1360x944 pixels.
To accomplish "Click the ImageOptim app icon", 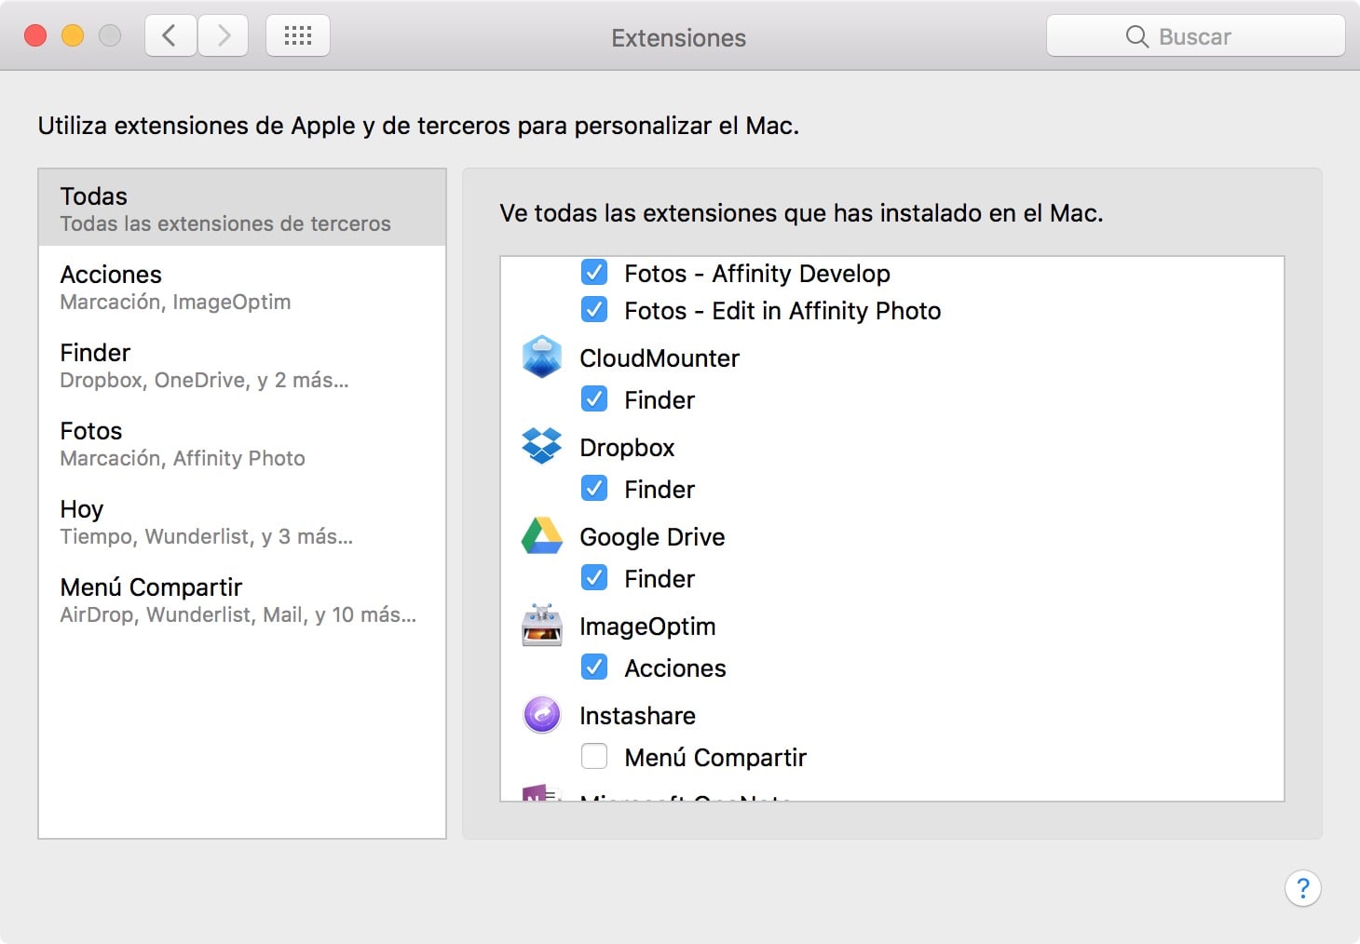I will pyautogui.click(x=541, y=625).
